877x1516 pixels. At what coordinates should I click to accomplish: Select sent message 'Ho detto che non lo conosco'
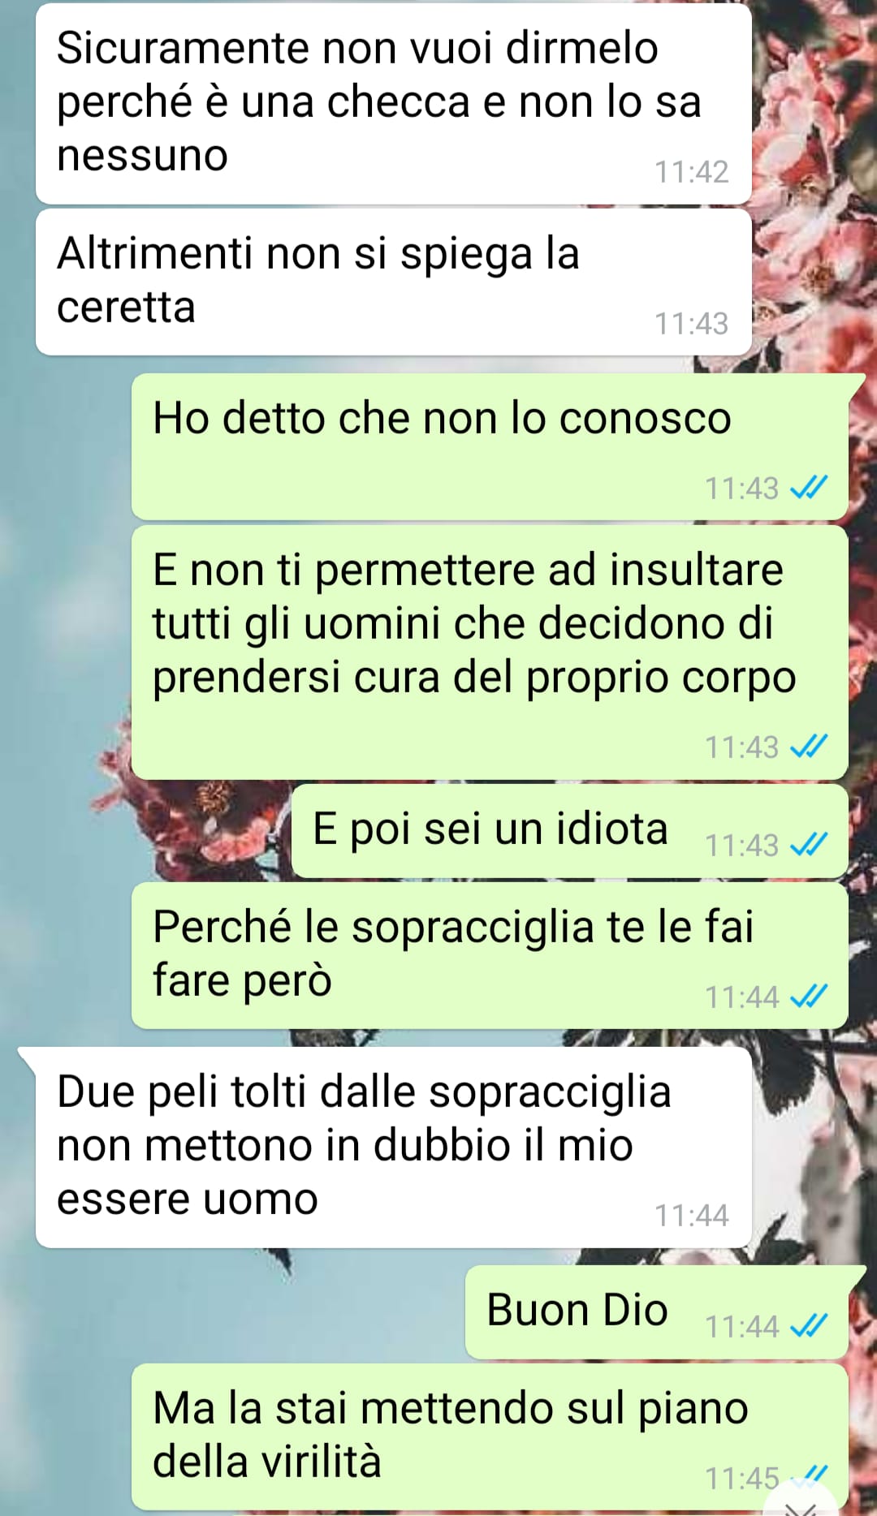490,446
